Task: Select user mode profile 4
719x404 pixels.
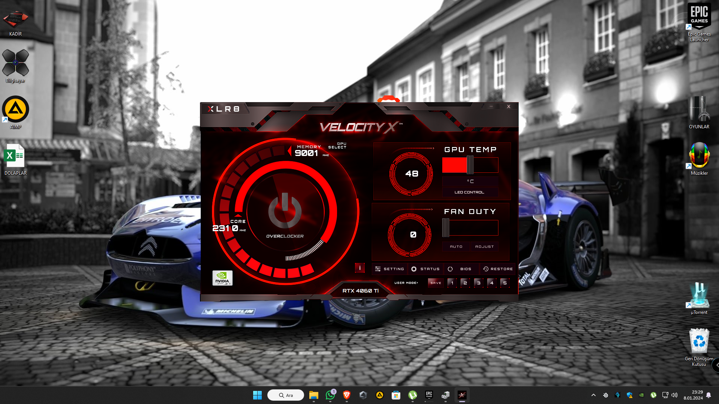Action: 492,283
